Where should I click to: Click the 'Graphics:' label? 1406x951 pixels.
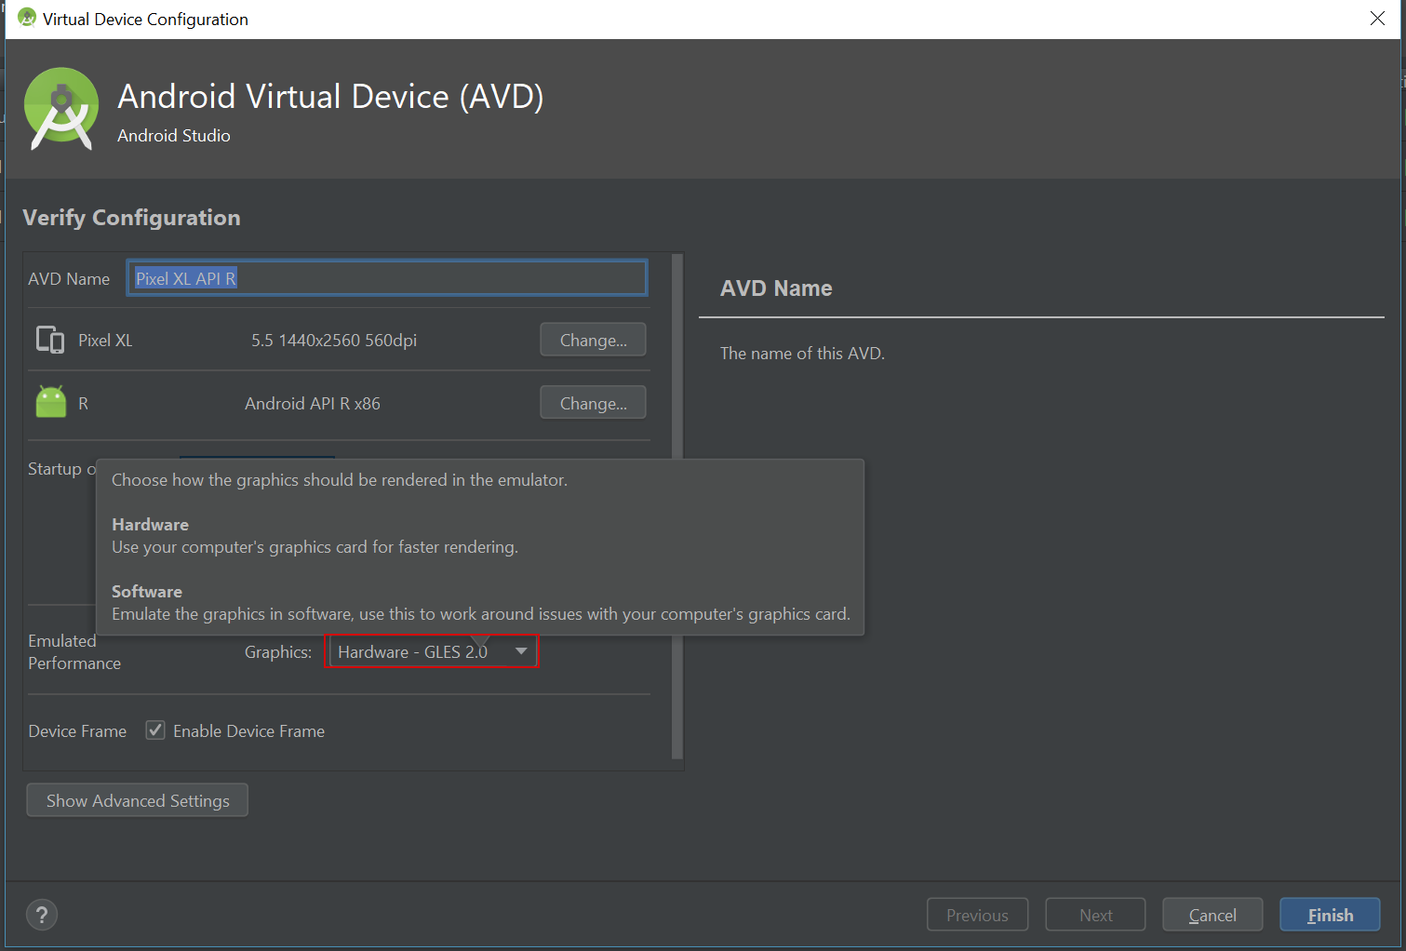(x=278, y=651)
